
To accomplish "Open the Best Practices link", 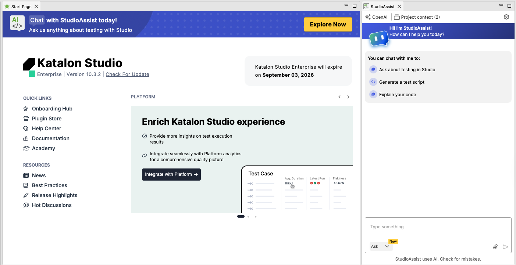I will pyautogui.click(x=50, y=185).
